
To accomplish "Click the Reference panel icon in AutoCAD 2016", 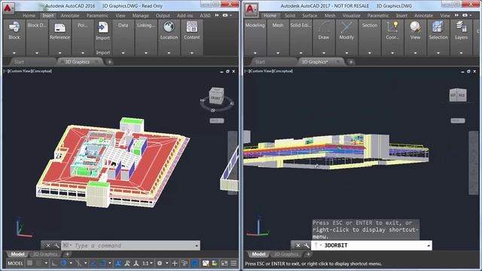I will pos(59,27).
